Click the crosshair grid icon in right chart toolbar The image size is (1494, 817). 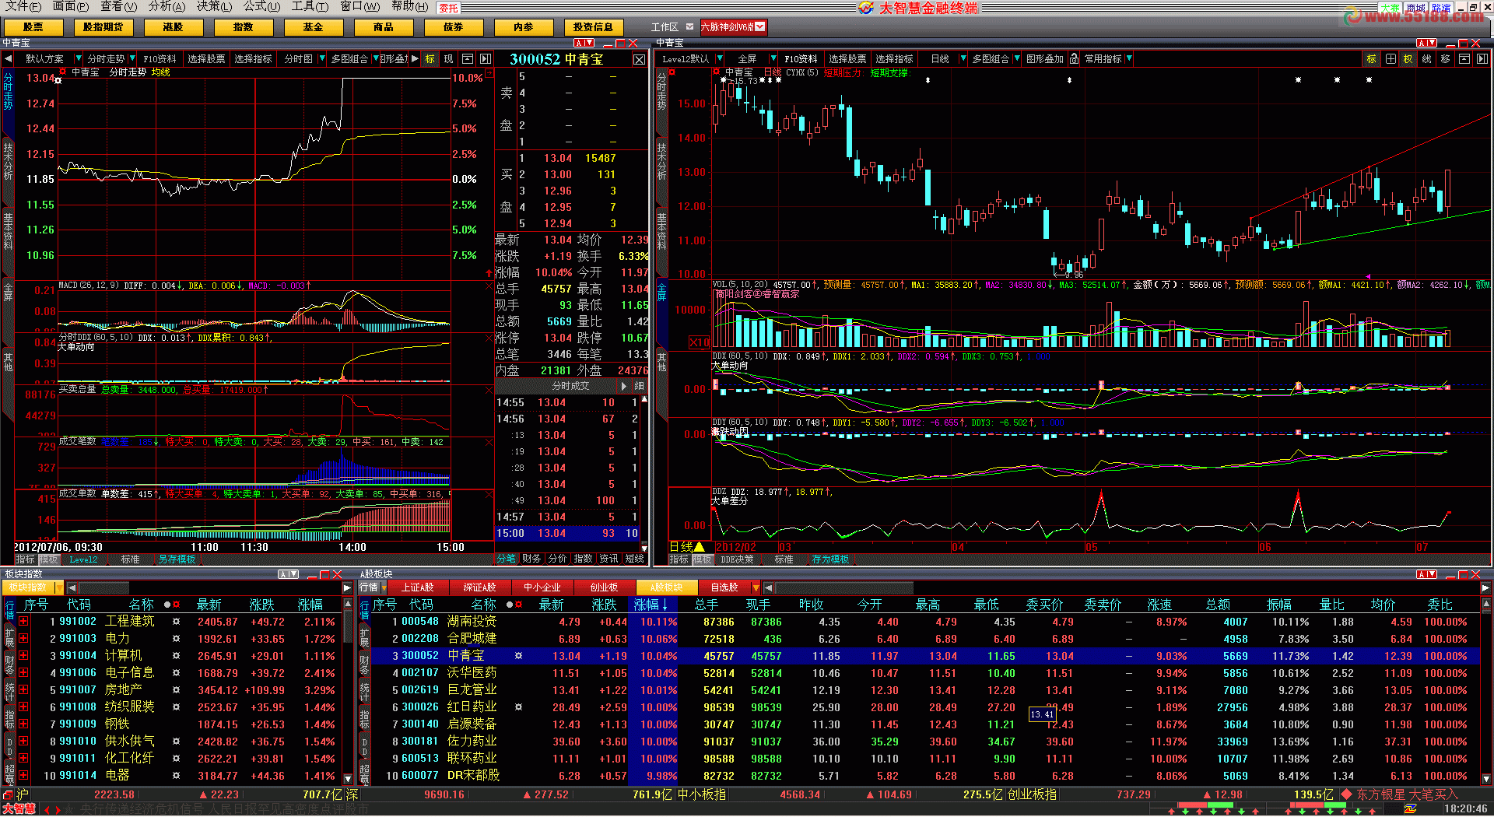click(x=1391, y=59)
